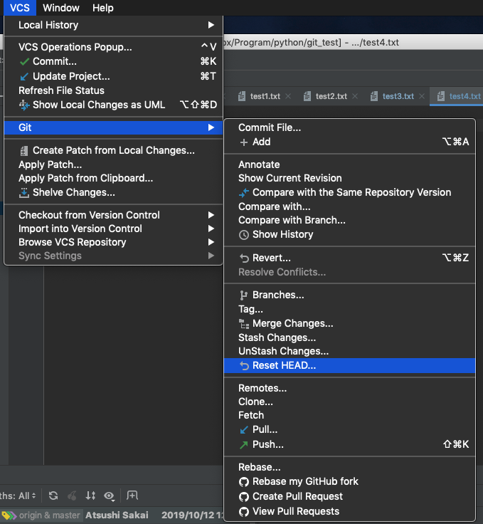Expand Browse VCS Repository submenu
The width and height of the screenshot is (483, 524).
pos(114,242)
